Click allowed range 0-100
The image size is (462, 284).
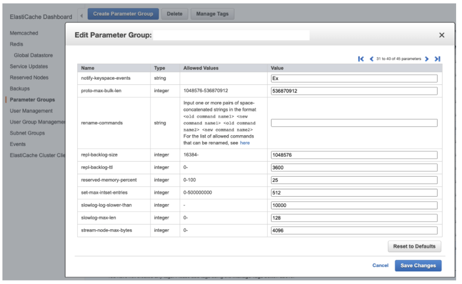[x=189, y=180]
